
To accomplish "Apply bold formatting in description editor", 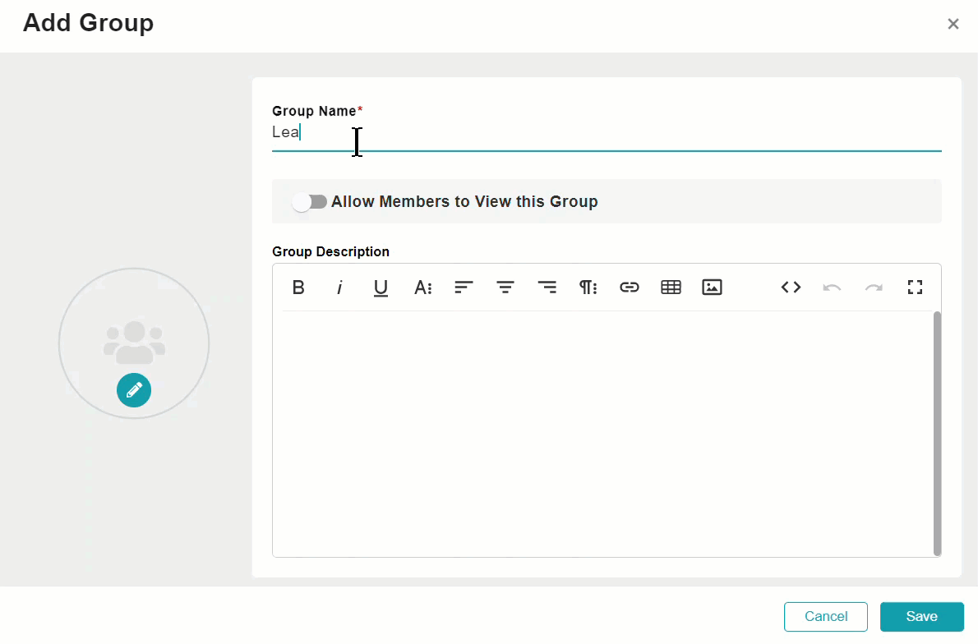I will [x=298, y=287].
